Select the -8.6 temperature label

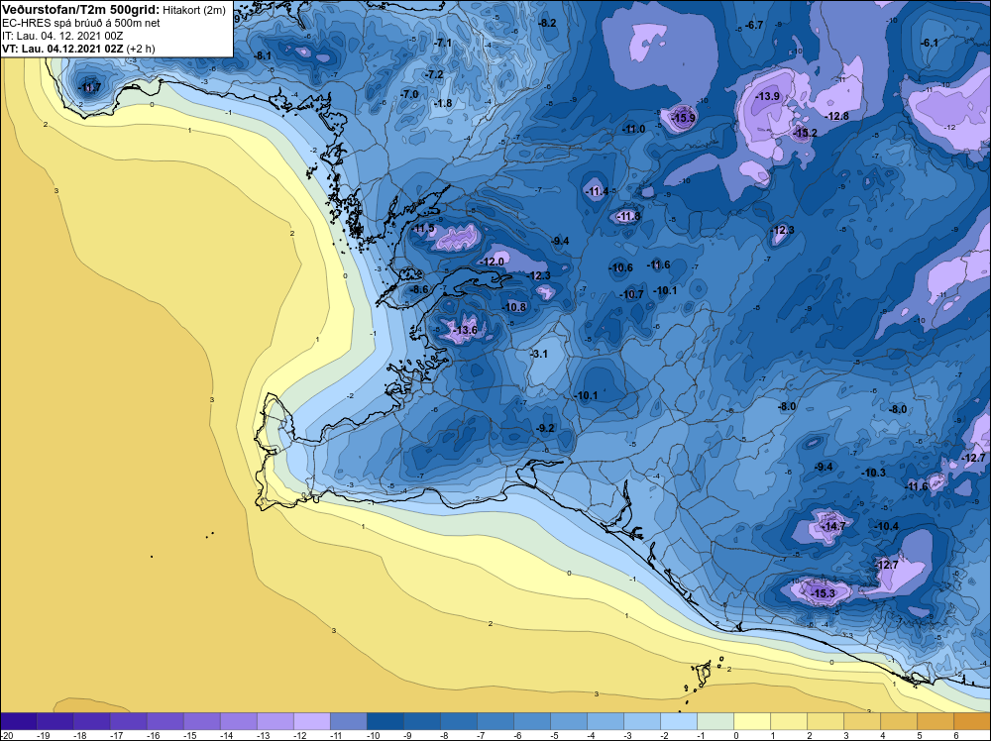419,289
